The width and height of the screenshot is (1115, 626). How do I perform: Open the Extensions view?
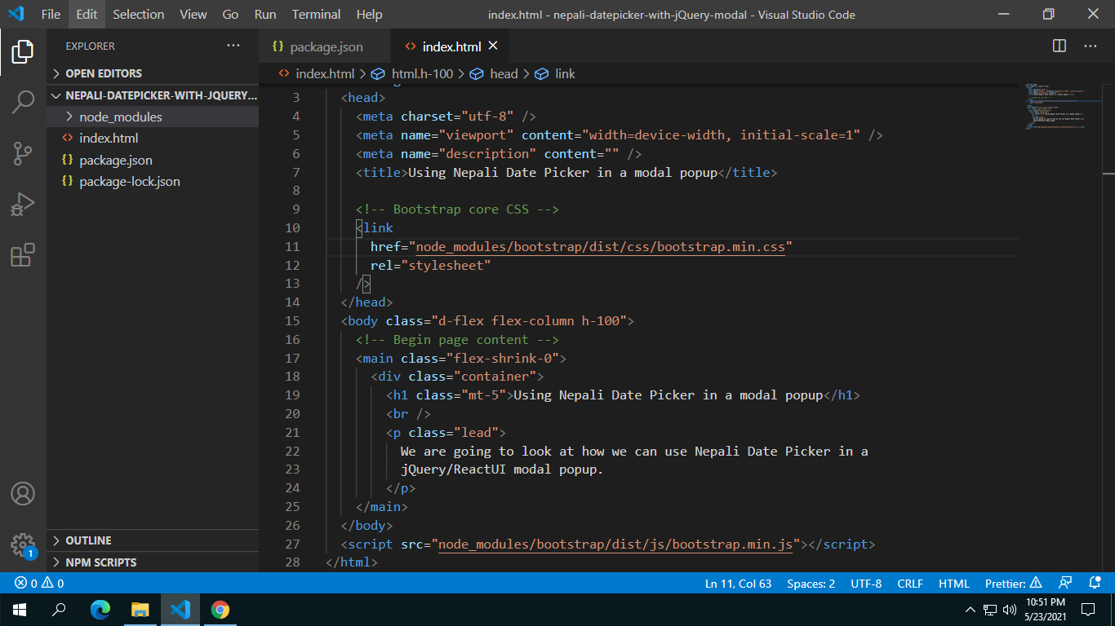(23, 255)
